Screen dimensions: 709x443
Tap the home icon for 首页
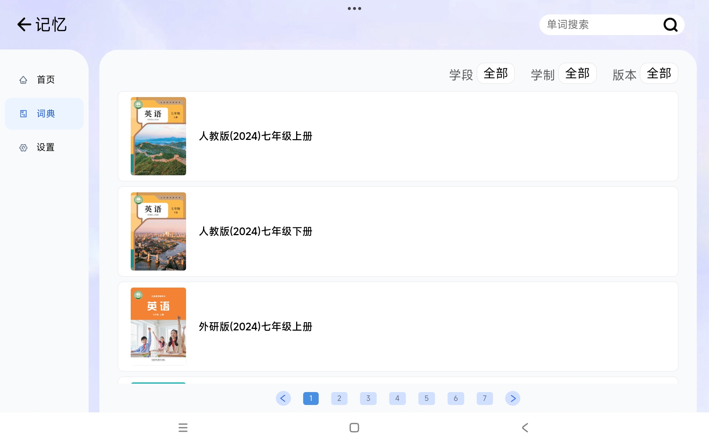[23, 80]
